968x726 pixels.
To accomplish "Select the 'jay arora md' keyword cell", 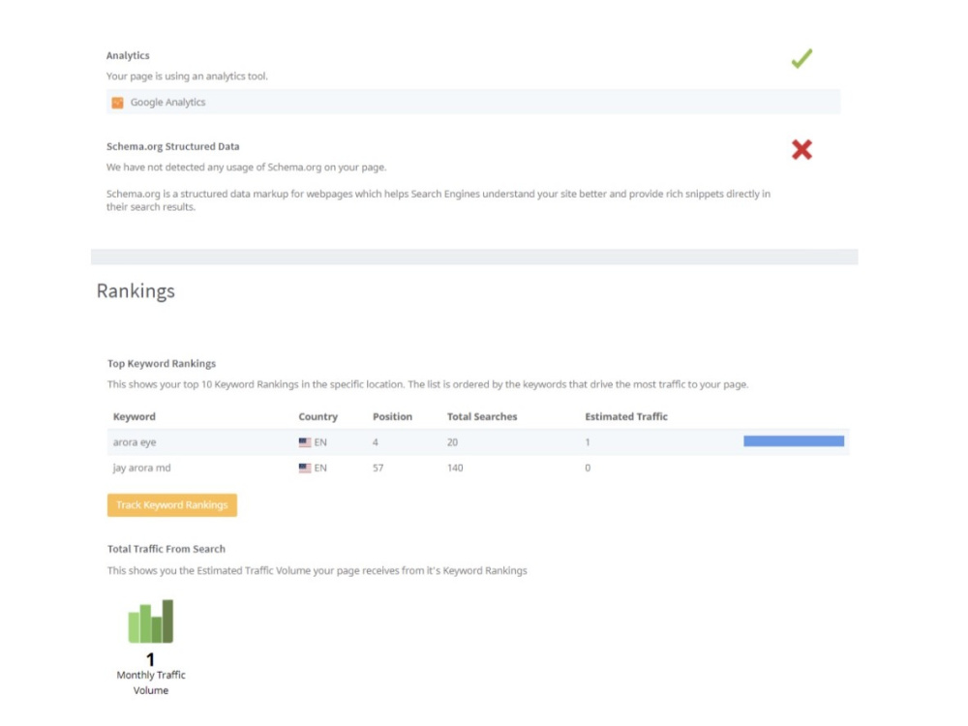I will tap(142, 468).
